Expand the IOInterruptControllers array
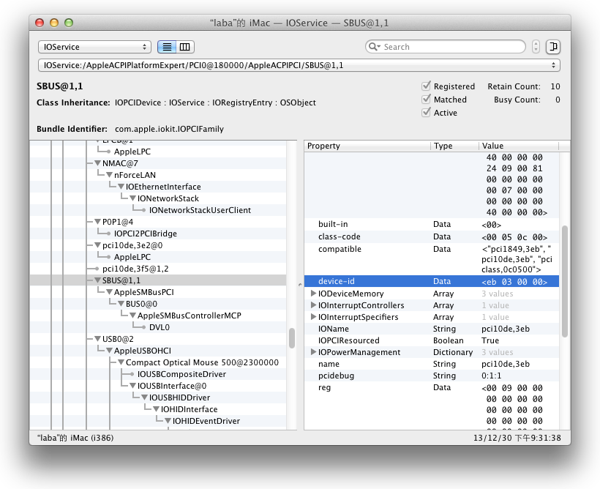The image size is (600, 489). coord(313,305)
